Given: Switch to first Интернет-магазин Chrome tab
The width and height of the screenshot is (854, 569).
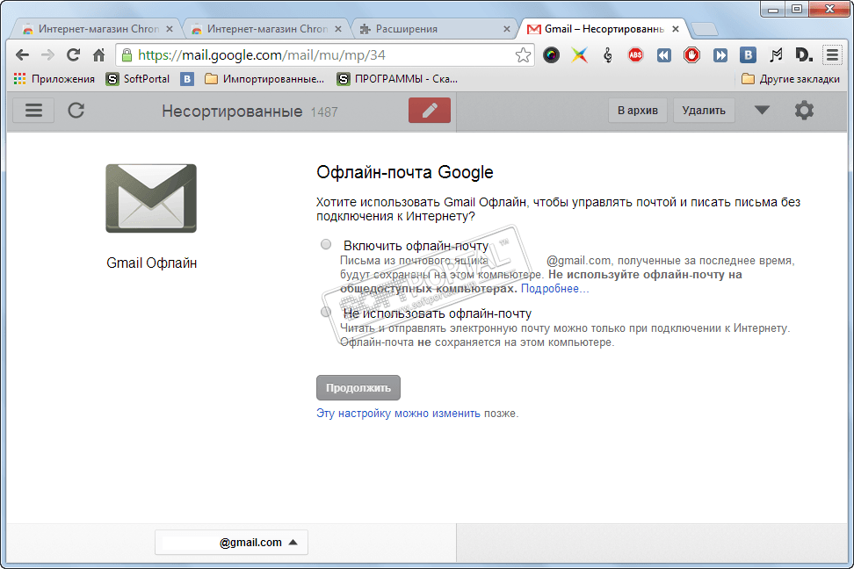Looking at the screenshot, I should tap(98, 29).
